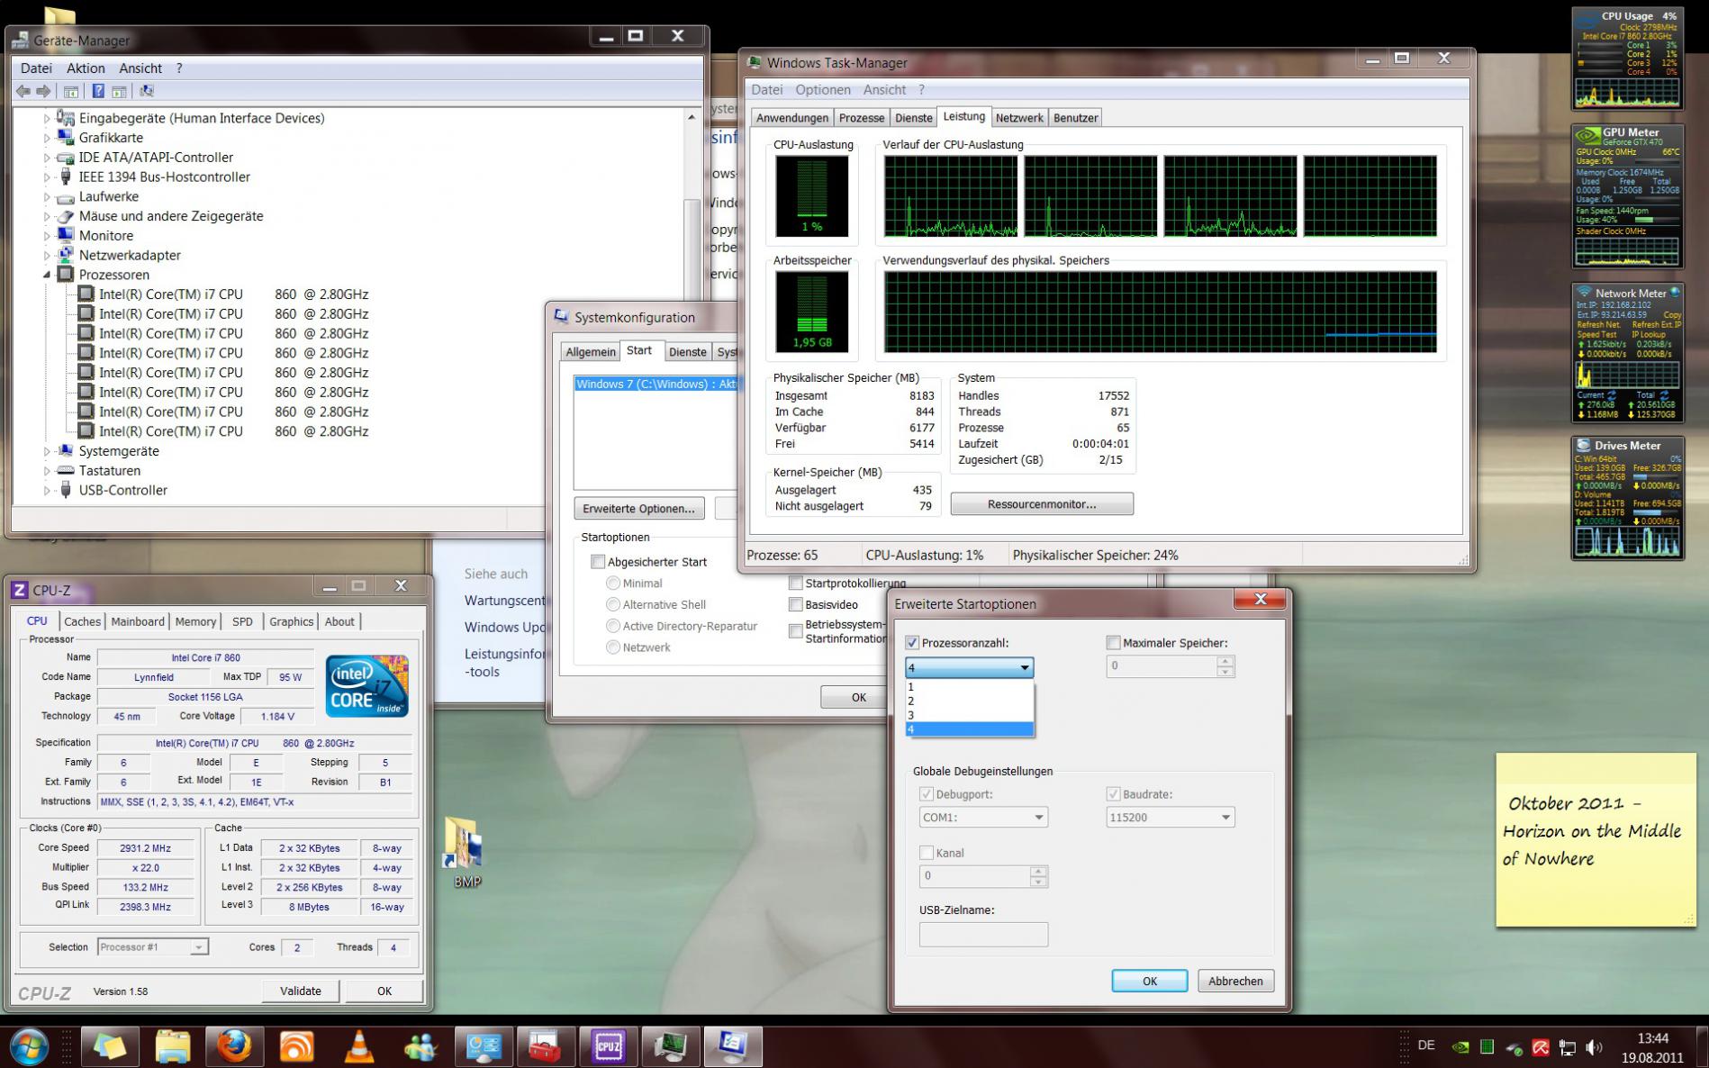Open Sticky Notes from the taskbar
This screenshot has width=1709, height=1068.
[x=110, y=1046]
